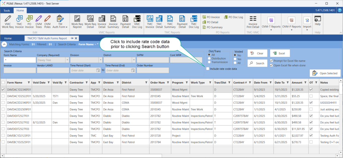Click the Invoice Pmt Detail icon

[253, 22]
